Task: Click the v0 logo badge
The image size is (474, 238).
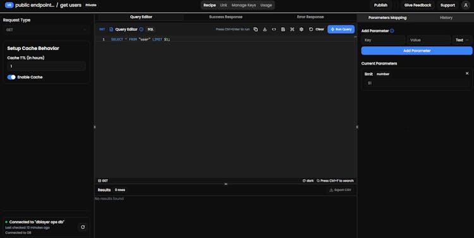Action: click(9, 5)
